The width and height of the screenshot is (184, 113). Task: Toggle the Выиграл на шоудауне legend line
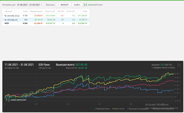tap(138, 109)
